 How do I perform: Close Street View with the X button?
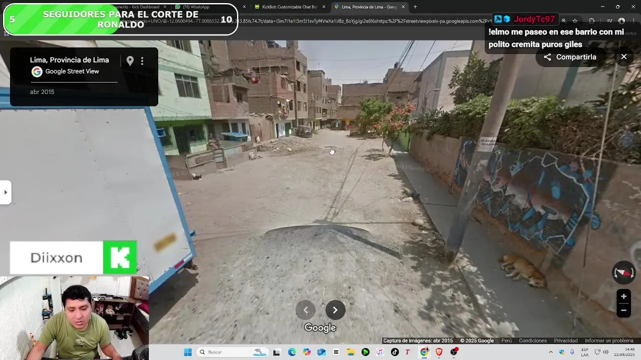pyautogui.click(x=624, y=57)
